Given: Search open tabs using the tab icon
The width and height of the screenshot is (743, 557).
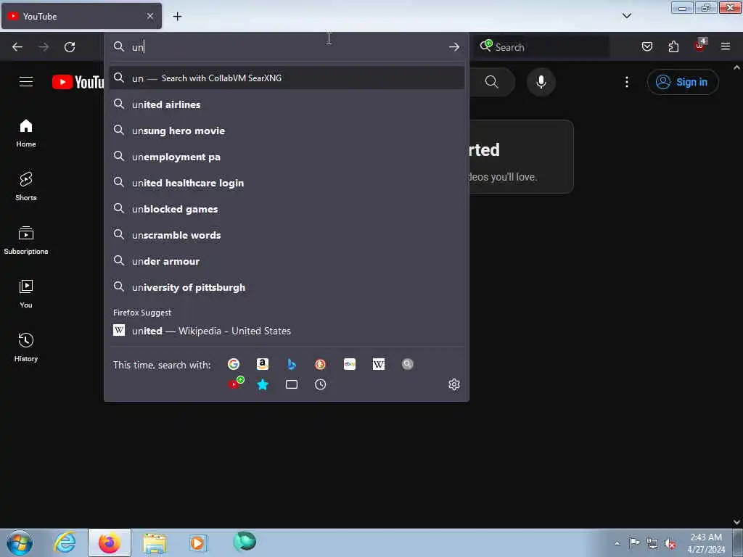Looking at the screenshot, I should click(292, 384).
